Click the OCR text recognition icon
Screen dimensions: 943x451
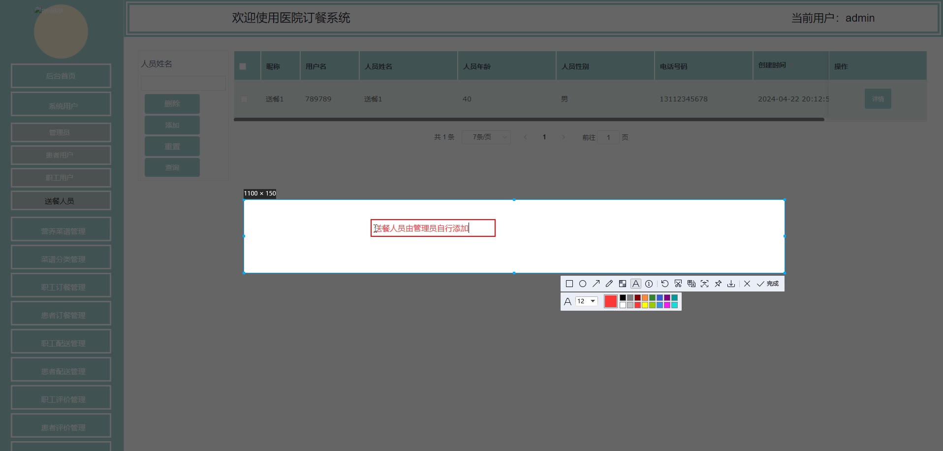point(705,284)
